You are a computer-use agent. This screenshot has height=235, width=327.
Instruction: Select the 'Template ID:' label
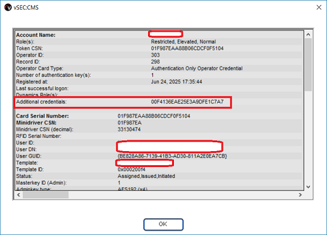[30, 170]
